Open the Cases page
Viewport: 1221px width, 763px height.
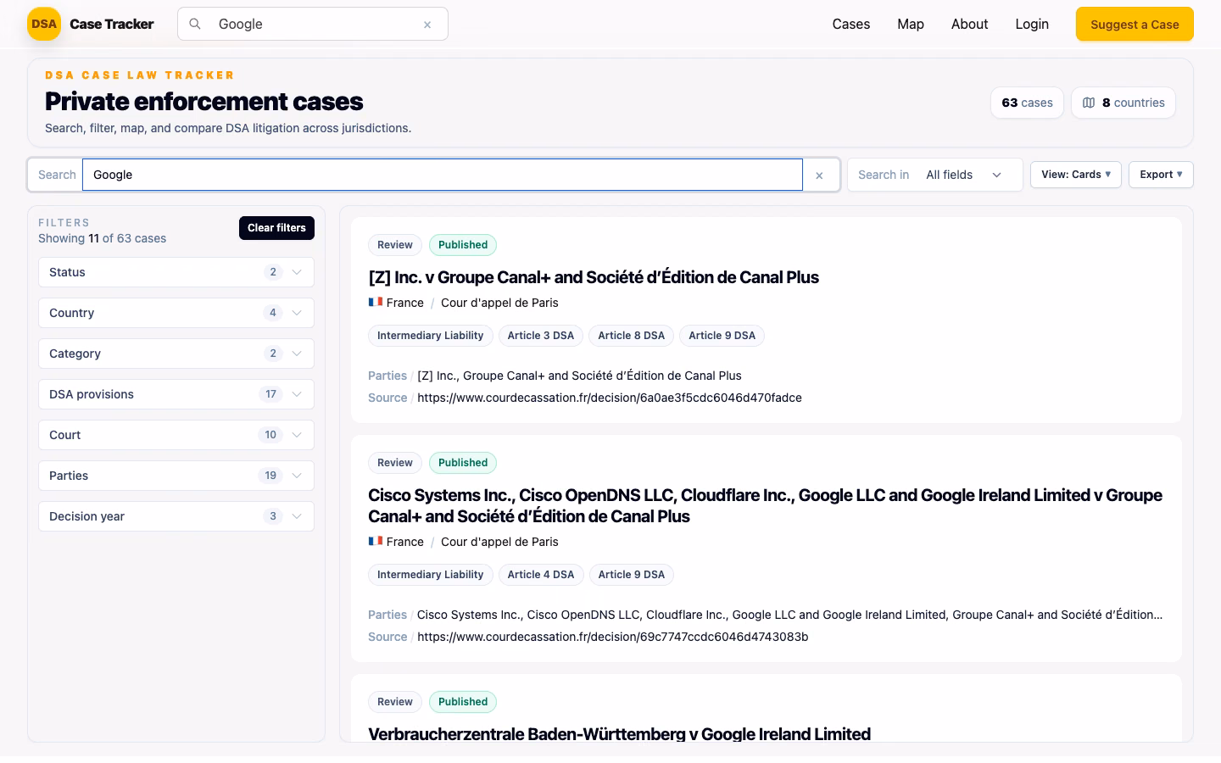pyautogui.click(x=851, y=24)
